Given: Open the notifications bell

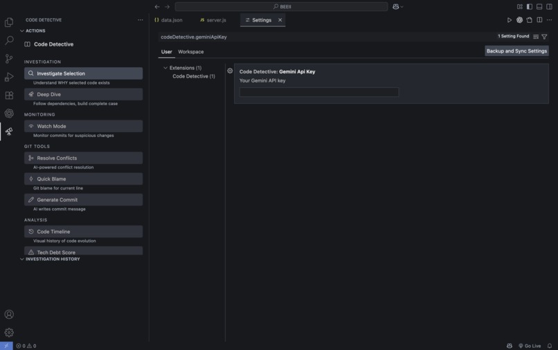Looking at the screenshot, I should (550, 346).
